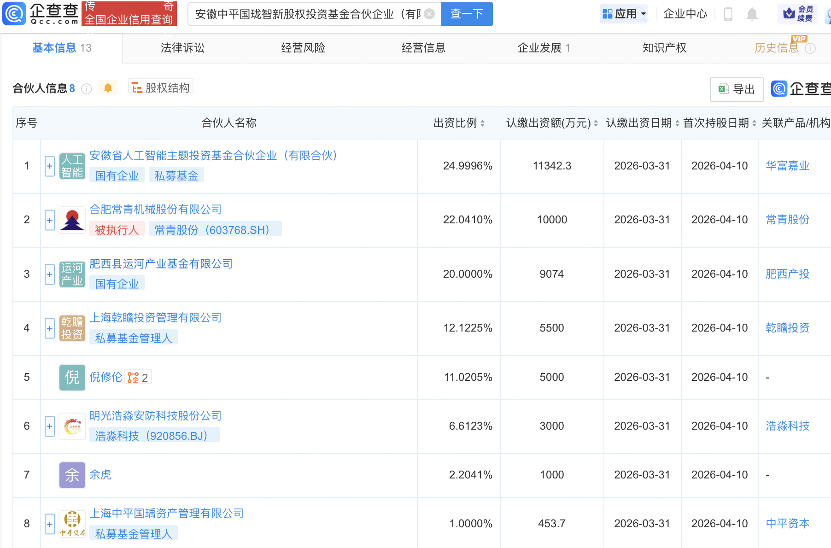This screenshot has width=831, height=548.
Task: Open the 应用 dropdown menu
Action: coord(624,14)
